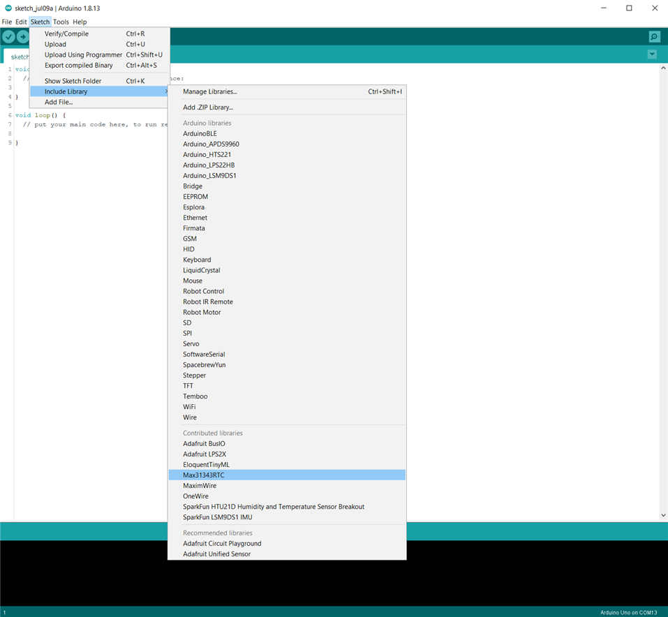The width and height of the screenshot is (668, 617).
Task: Include the ArduinoBLE library
Action: coord(287,134)
